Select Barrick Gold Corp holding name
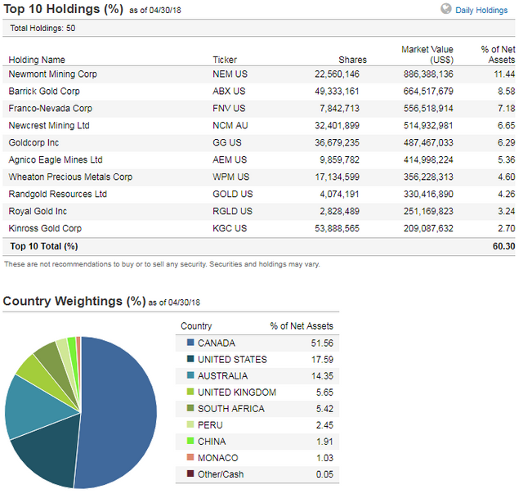 click(x=44, y=91)
